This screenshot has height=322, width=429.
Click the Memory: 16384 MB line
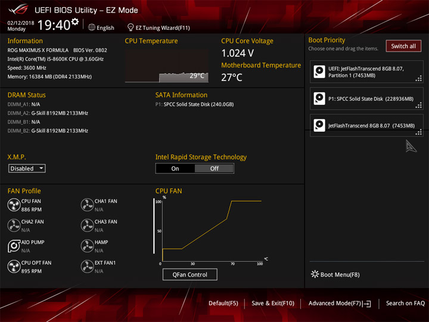[x=49, y=77]
